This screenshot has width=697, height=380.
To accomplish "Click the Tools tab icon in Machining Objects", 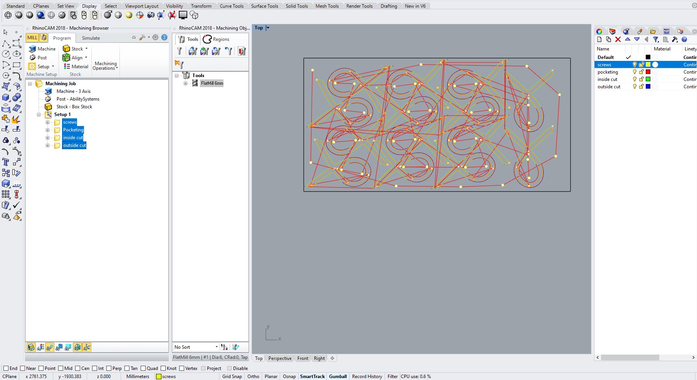I will click(x=181, y=39).
